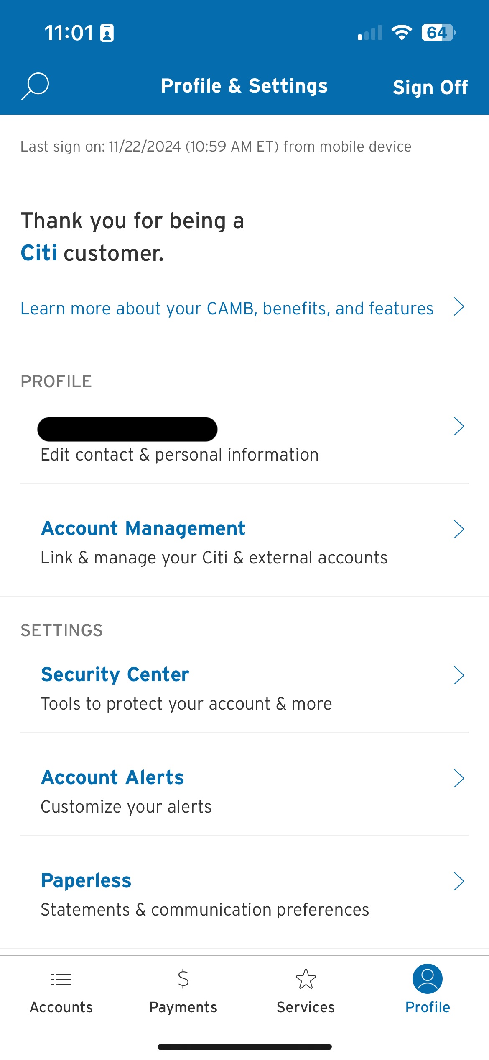Tap the Services star icon
The width and height of the screenshot is (489, 1060).
tap(306, 979)
